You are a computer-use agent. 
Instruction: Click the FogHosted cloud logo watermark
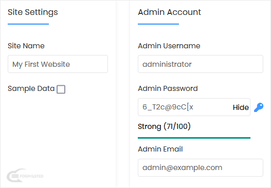25,176
